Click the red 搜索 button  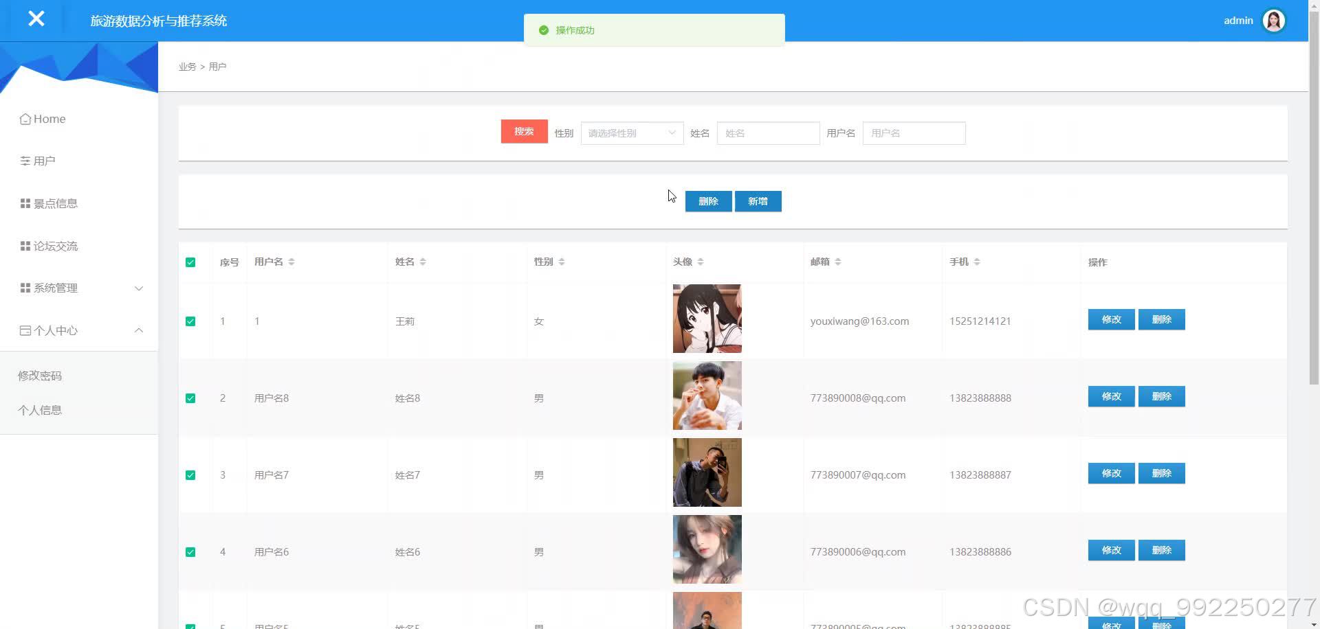coord(524,131)
